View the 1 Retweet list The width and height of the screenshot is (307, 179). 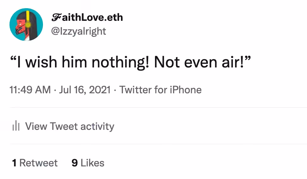[x=35, y=163]
